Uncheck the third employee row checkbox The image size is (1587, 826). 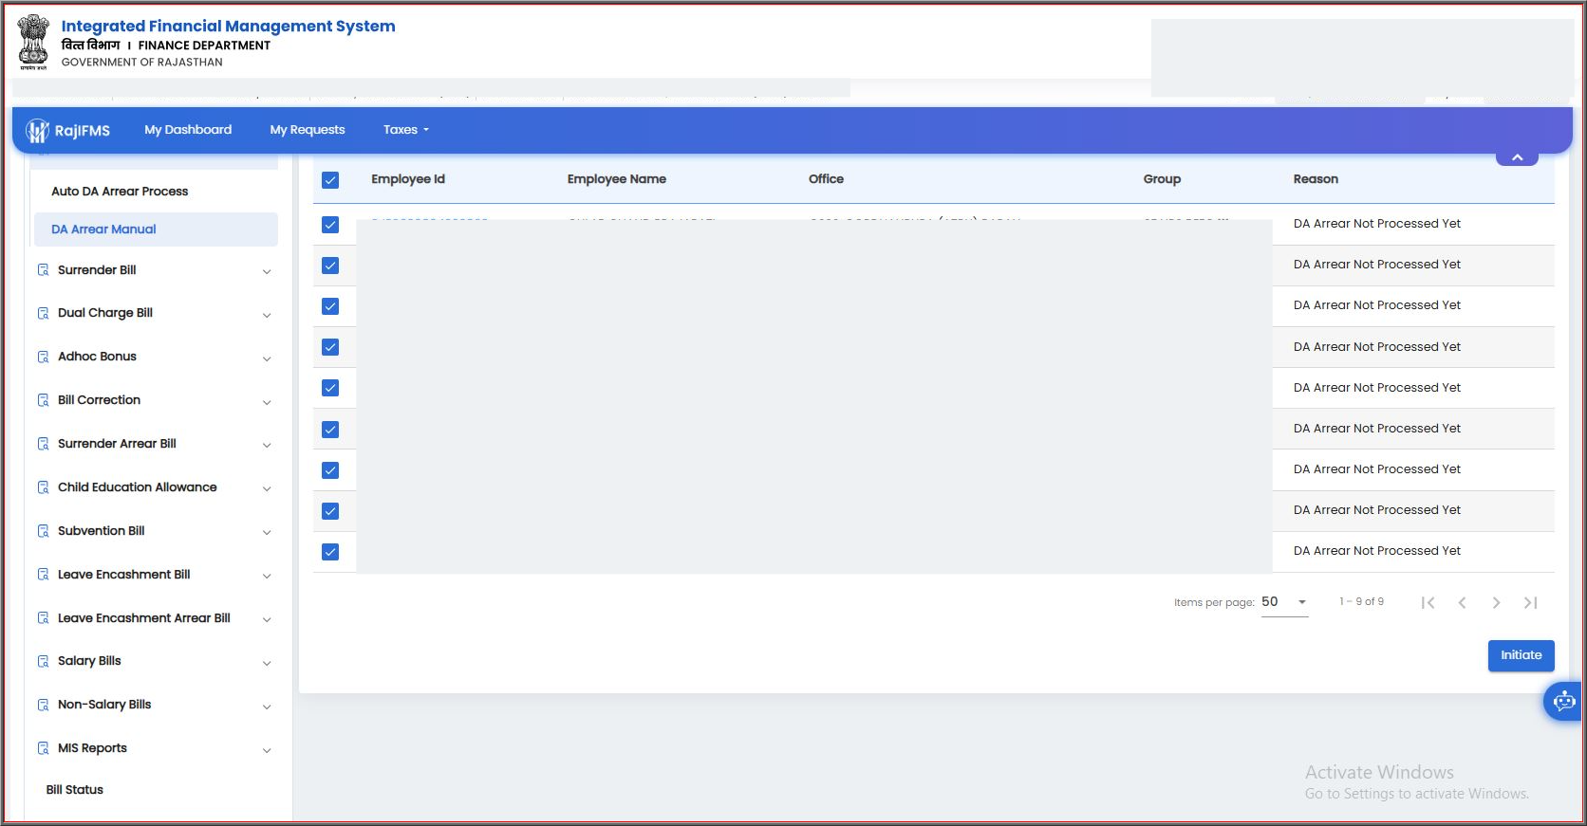click(330, 306)
